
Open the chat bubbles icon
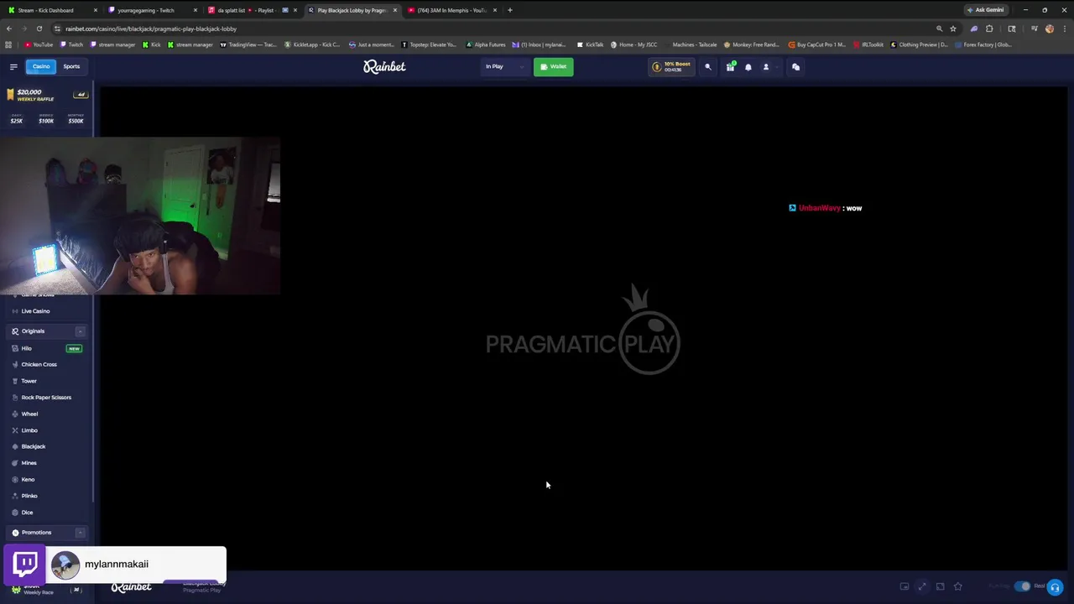coord(795,66)
